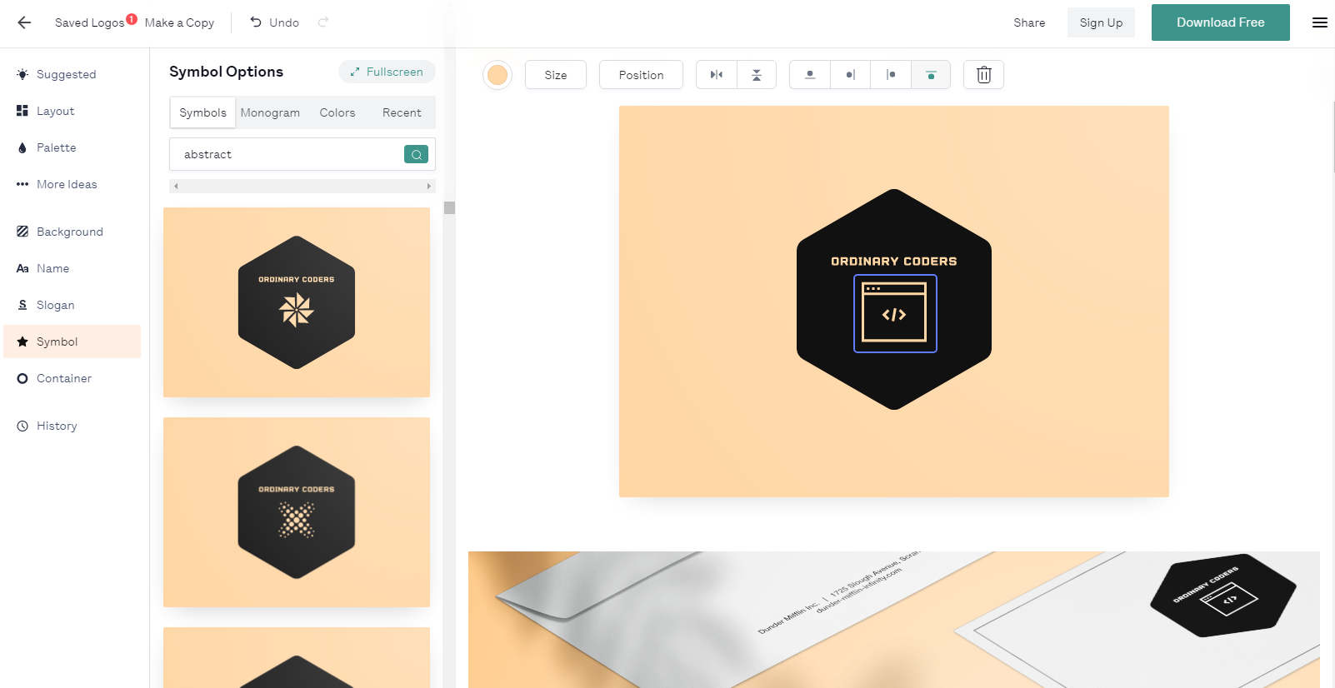Viewport: 1335px width, 688px height.
Task: Select the dotted X symbol logo thumbnail
Action: point(297,512)
